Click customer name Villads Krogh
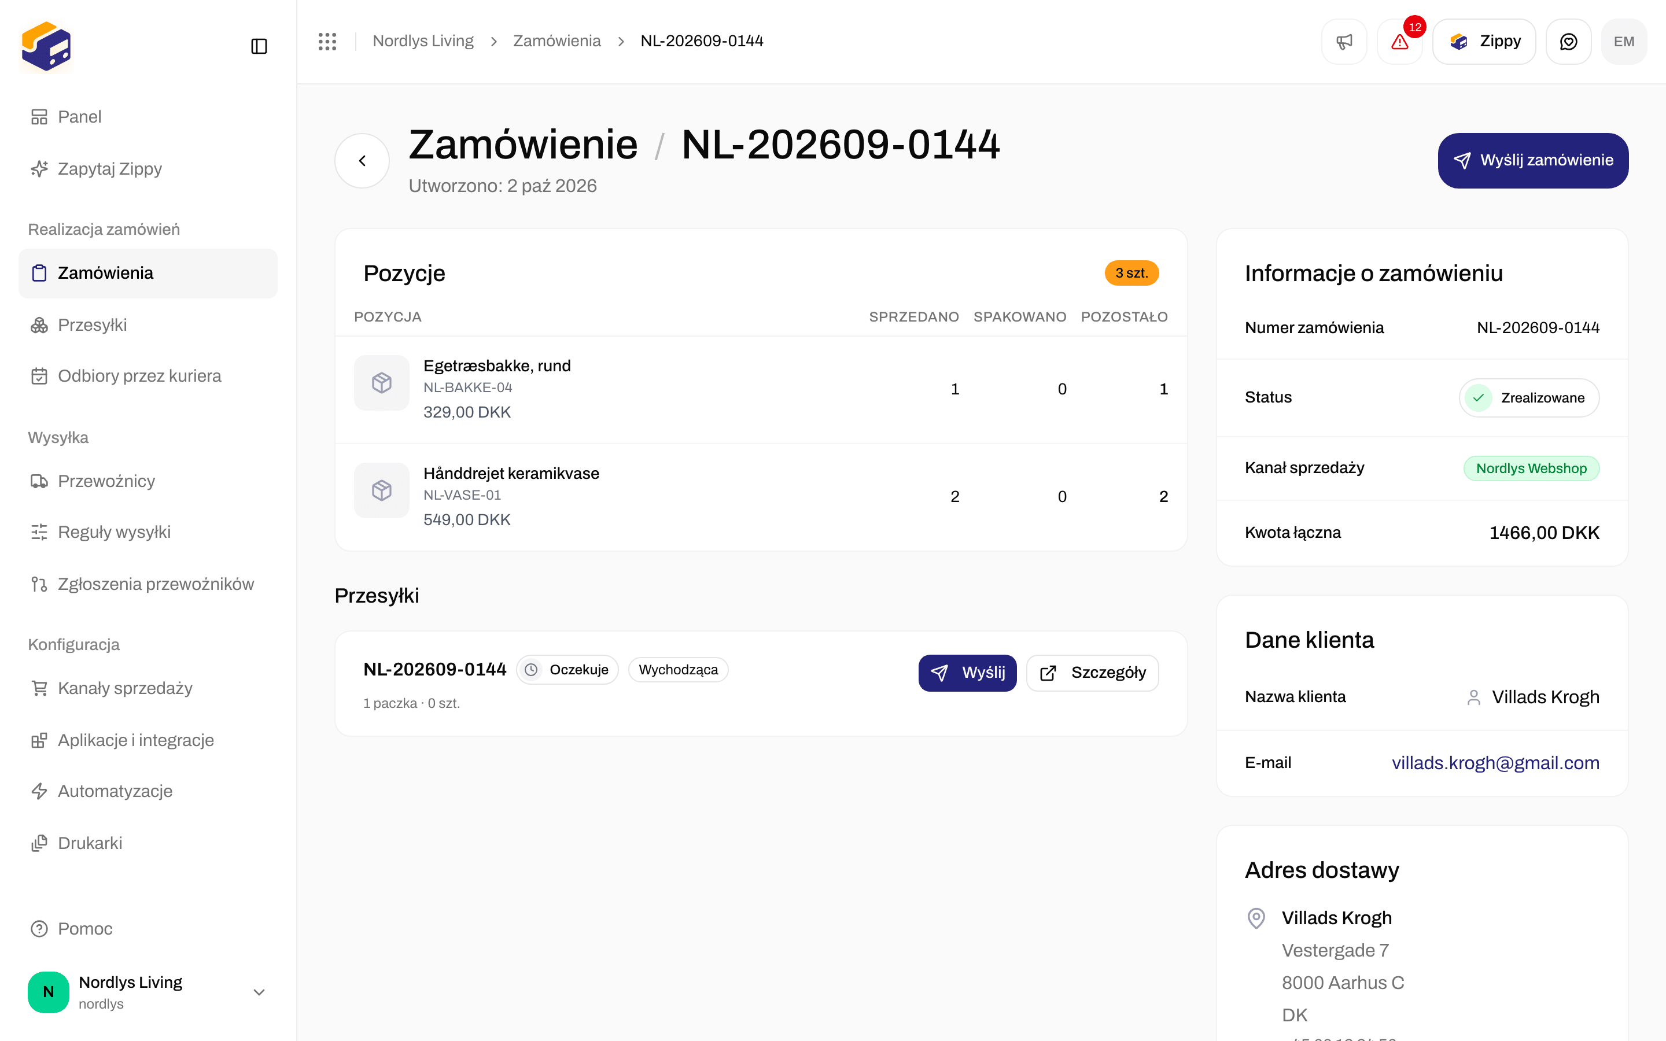This screenshot has width=1666, height=1041. (x=1545, y=697)
